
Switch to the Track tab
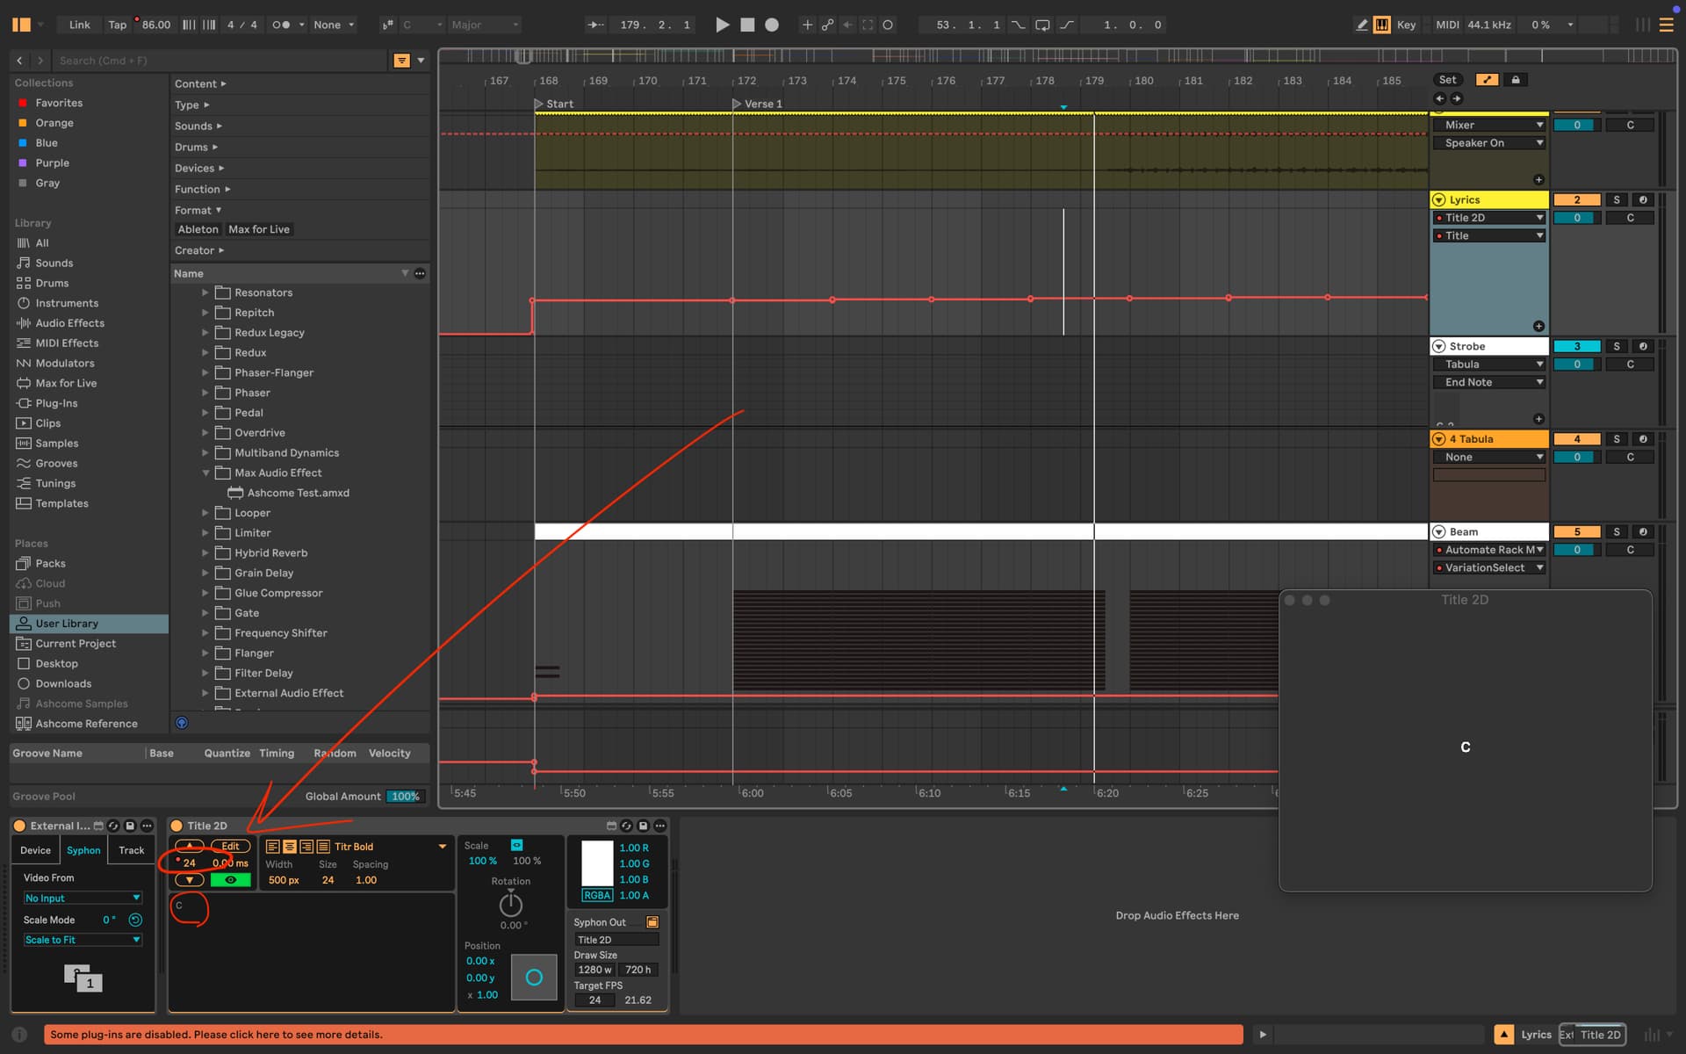(x=132, y=850)
